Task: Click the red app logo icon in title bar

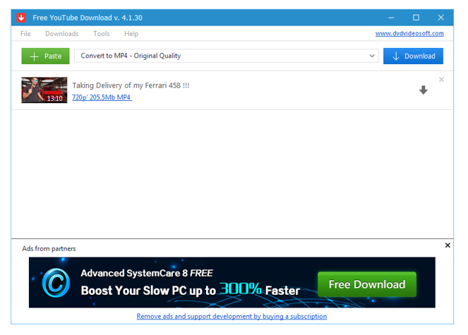Action: [21, 18]
